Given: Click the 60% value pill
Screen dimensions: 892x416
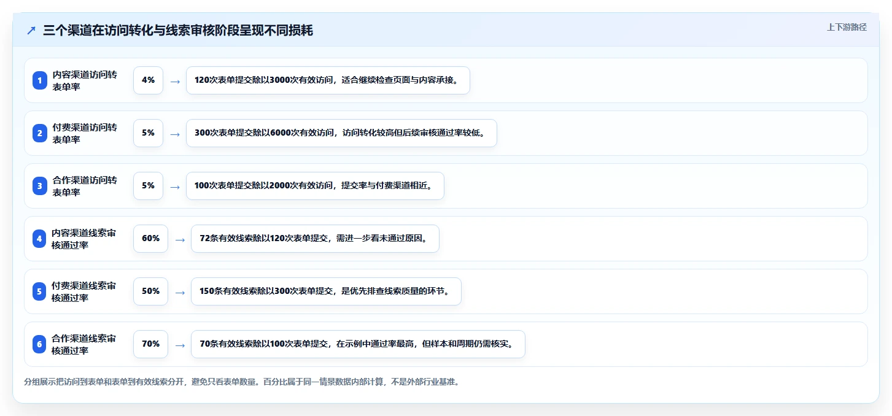Looking at the screenshot, I should click(x=150, y=239).
